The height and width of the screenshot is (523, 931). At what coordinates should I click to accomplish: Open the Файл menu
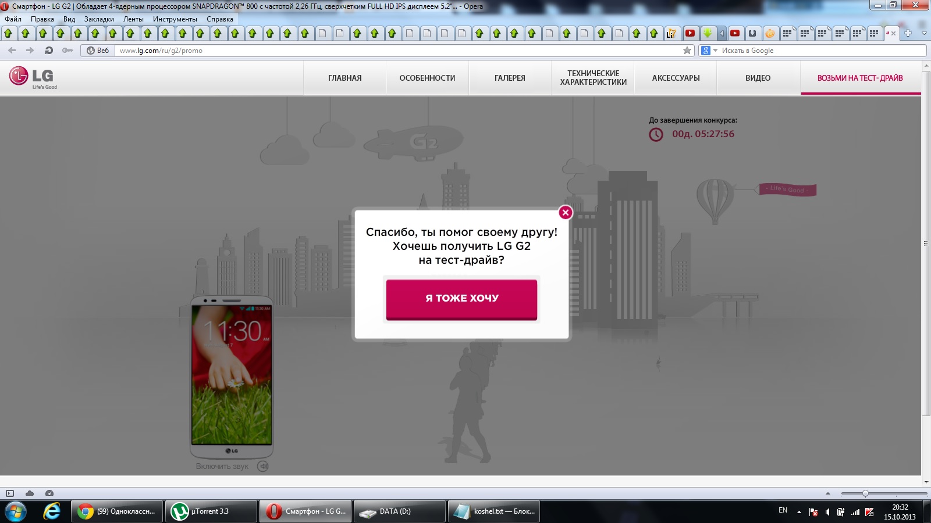13,19
